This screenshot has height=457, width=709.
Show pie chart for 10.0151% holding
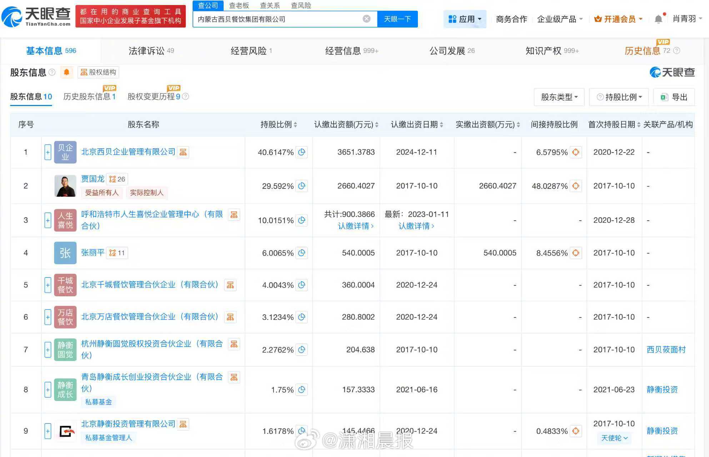click(302, 220)
